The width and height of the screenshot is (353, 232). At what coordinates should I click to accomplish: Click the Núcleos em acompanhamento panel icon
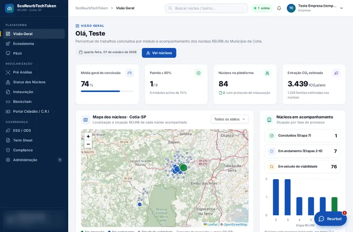(x=269, y=119)
